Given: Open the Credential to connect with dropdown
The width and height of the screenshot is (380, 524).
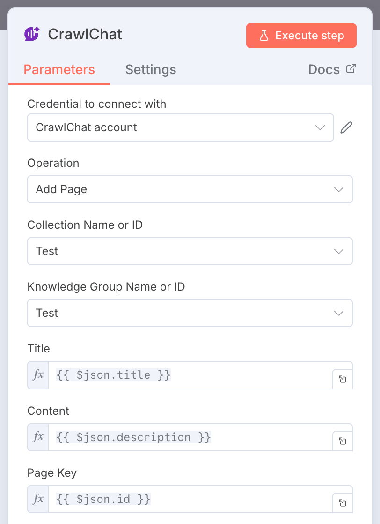Looking at the screenshot, I should [x=320, y=127].
